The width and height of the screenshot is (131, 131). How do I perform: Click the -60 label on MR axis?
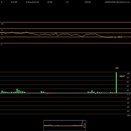pos(128,107)
